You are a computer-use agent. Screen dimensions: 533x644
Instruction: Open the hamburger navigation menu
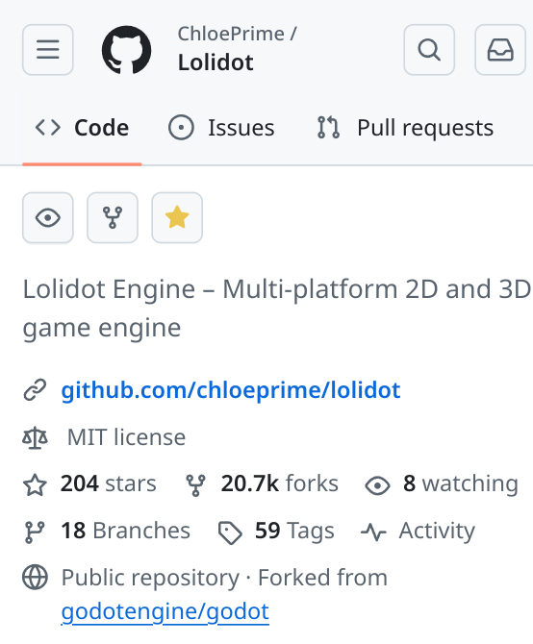[x=48, y=50]
